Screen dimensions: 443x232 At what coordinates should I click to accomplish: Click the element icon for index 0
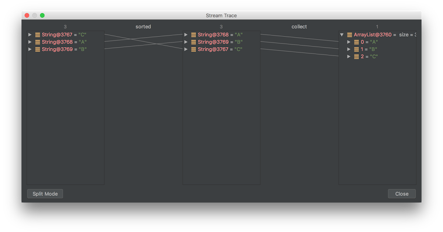click(356, 42)
